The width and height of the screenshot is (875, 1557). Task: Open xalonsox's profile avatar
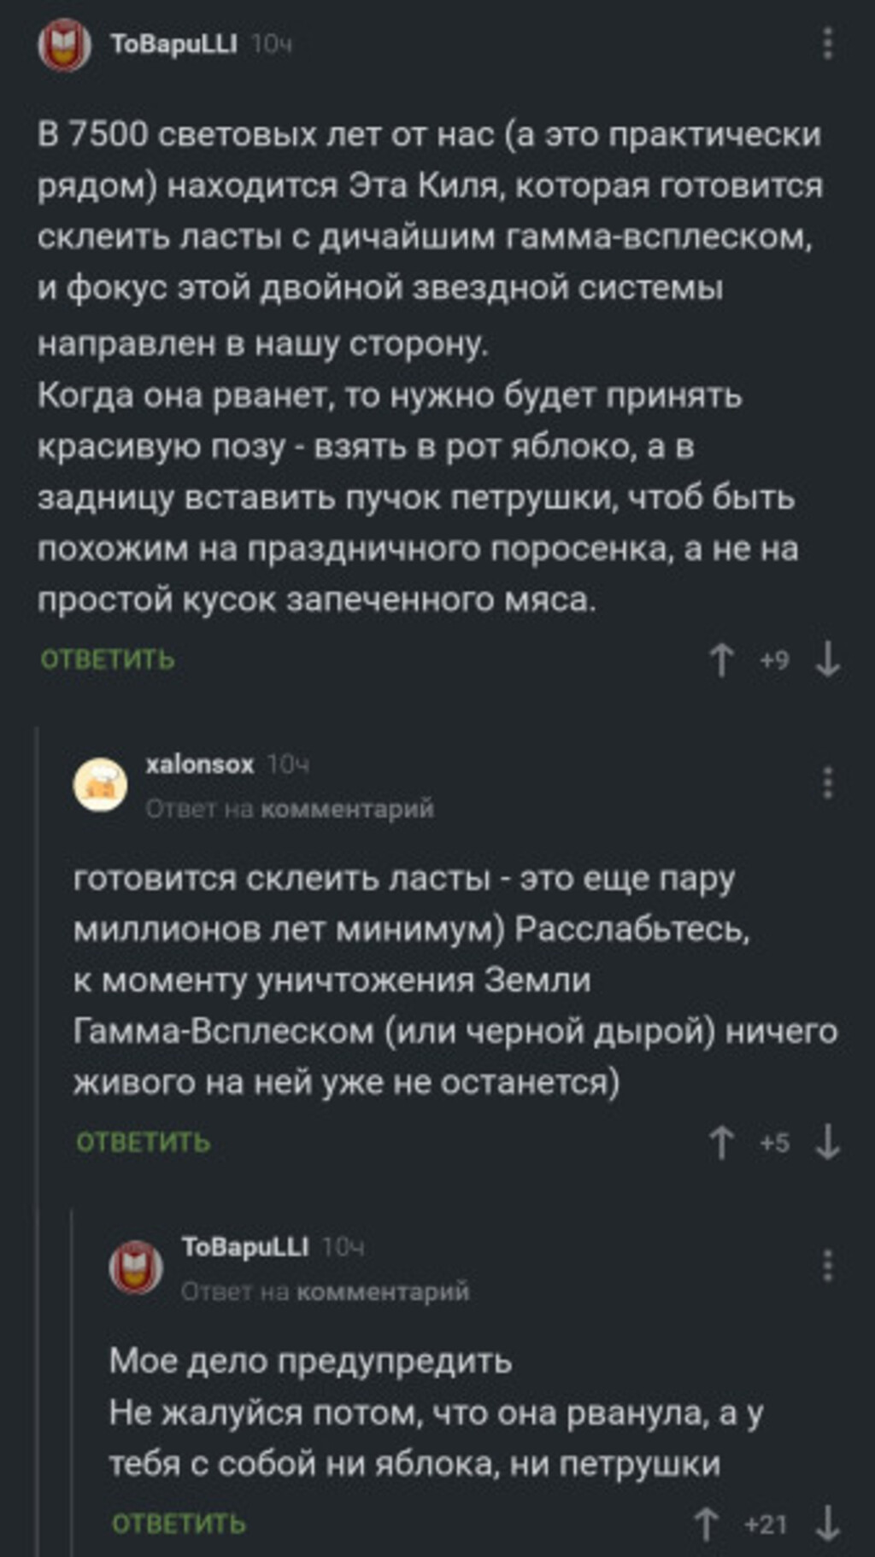point(100,784)
